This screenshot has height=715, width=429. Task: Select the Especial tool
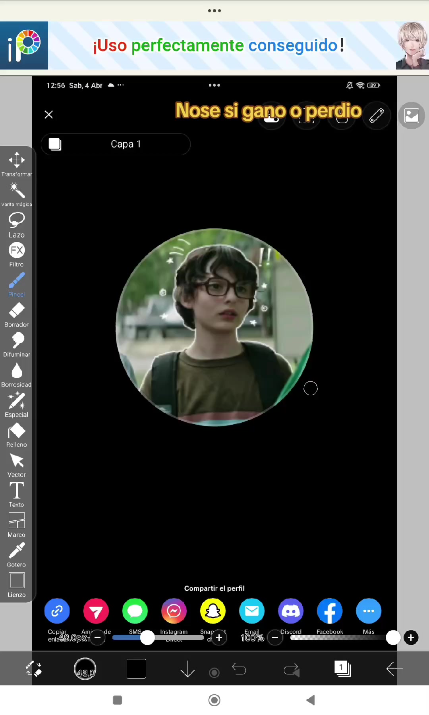(17, 404)
